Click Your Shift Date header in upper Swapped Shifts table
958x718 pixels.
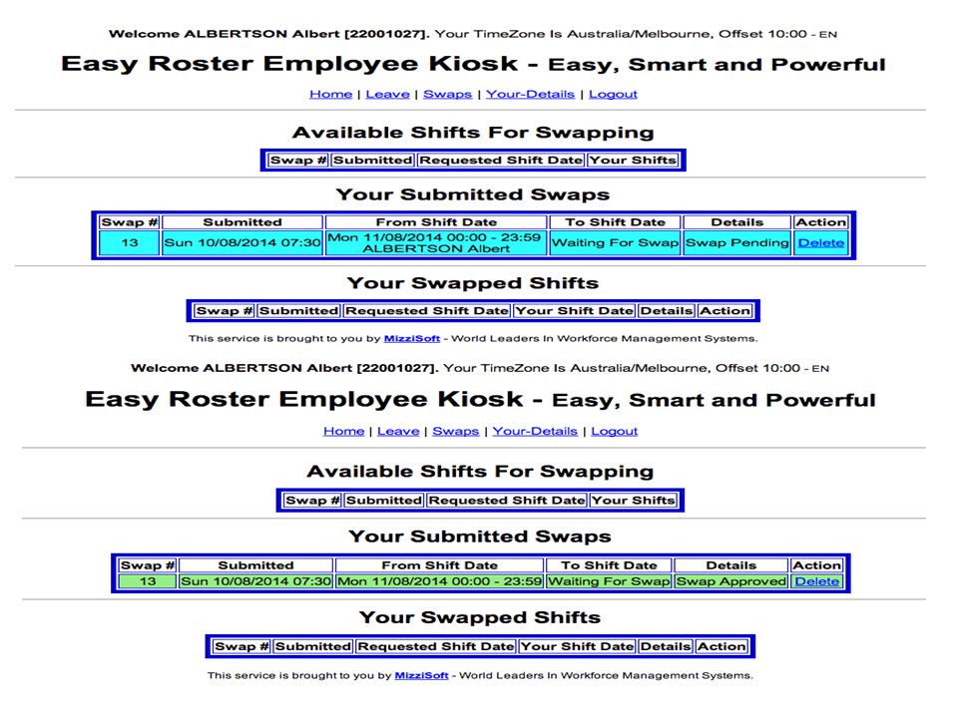(574, 311)
